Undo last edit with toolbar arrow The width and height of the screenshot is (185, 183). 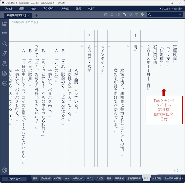tap(130, 15)
